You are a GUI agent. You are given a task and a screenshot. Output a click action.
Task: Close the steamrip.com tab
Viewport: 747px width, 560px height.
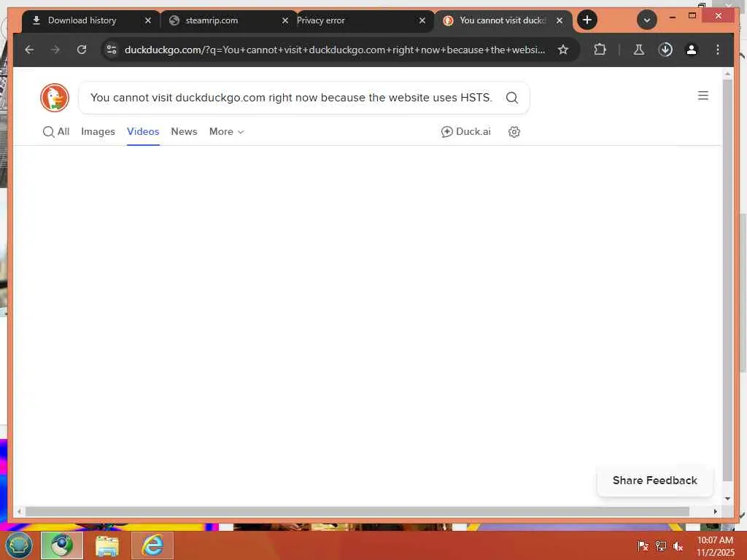(285, 20)
